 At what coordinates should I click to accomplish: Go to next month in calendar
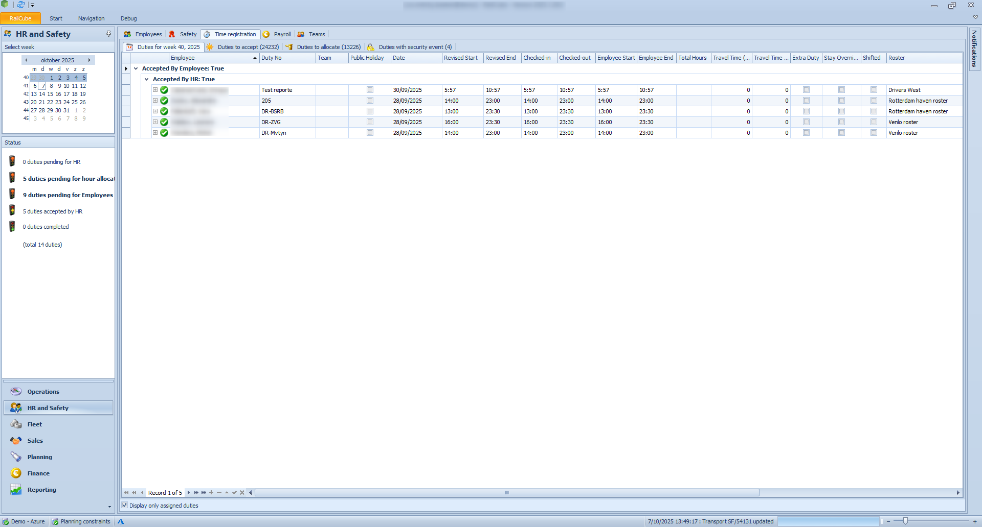tap(90, 60)
